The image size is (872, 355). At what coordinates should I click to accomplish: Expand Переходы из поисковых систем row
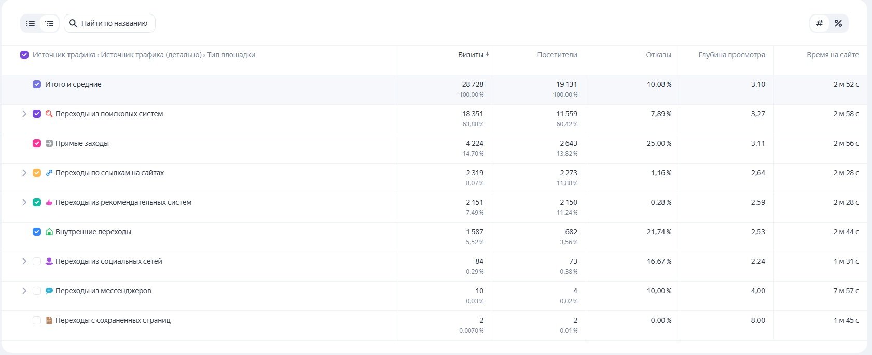tap(24, 114)
